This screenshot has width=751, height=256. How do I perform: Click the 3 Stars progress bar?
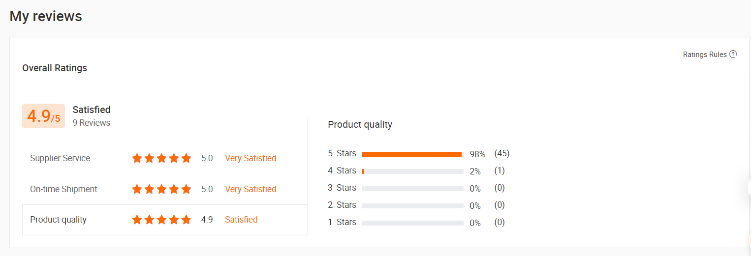pyautogui.click(x=413, y=189)
